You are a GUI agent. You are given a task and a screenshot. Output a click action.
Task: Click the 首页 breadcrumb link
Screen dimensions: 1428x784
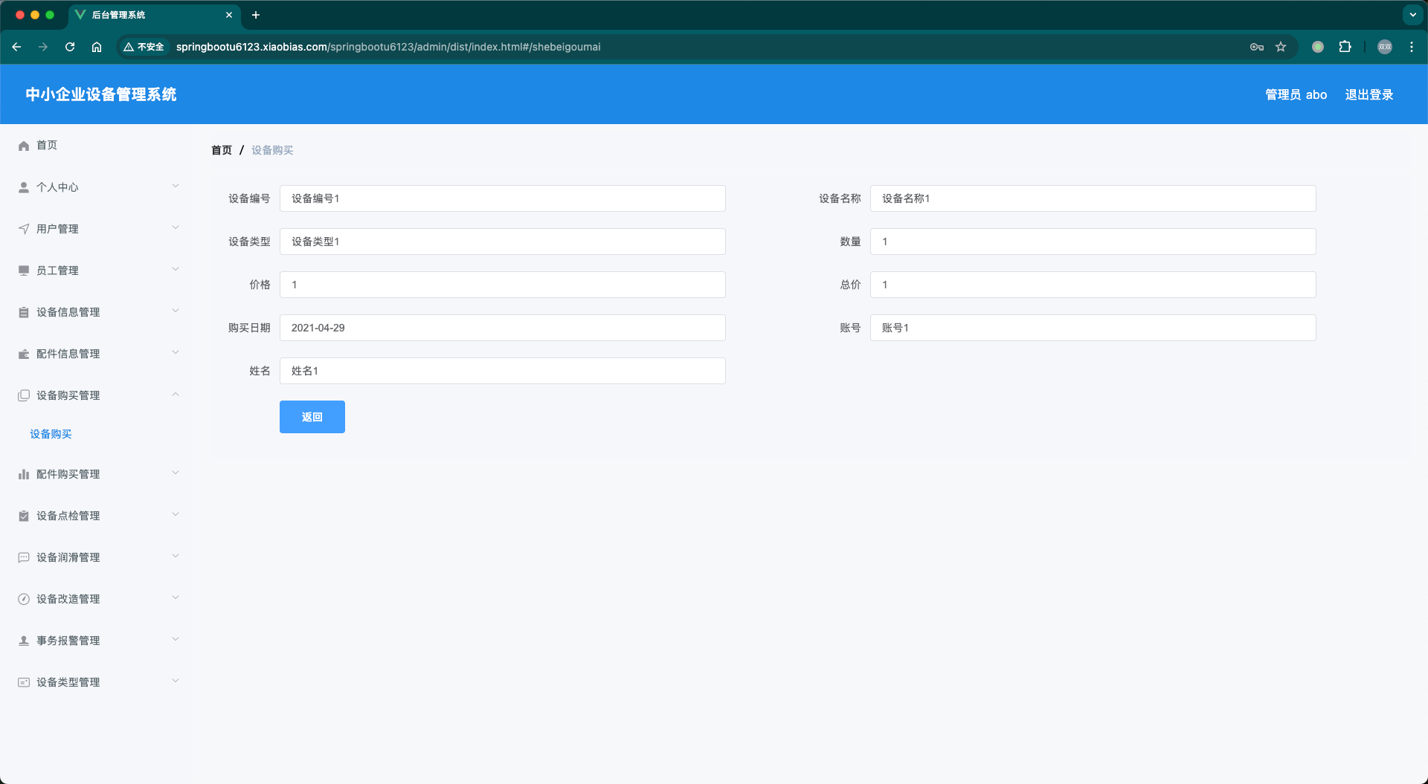click(x=222, y=150)
